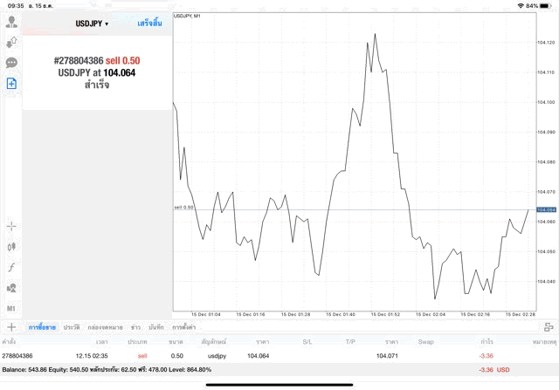Click the -3.36 profit cell in order row
Image resolution: width=559 pixels, height=390 pixels.
(487, 356)
